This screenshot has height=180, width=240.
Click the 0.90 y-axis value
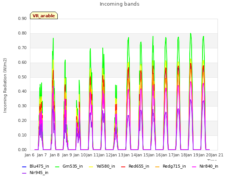[x=22, y=18]
